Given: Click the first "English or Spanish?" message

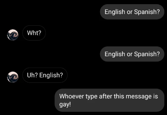Looking at the screenshot, I should [x=132, y=12].
